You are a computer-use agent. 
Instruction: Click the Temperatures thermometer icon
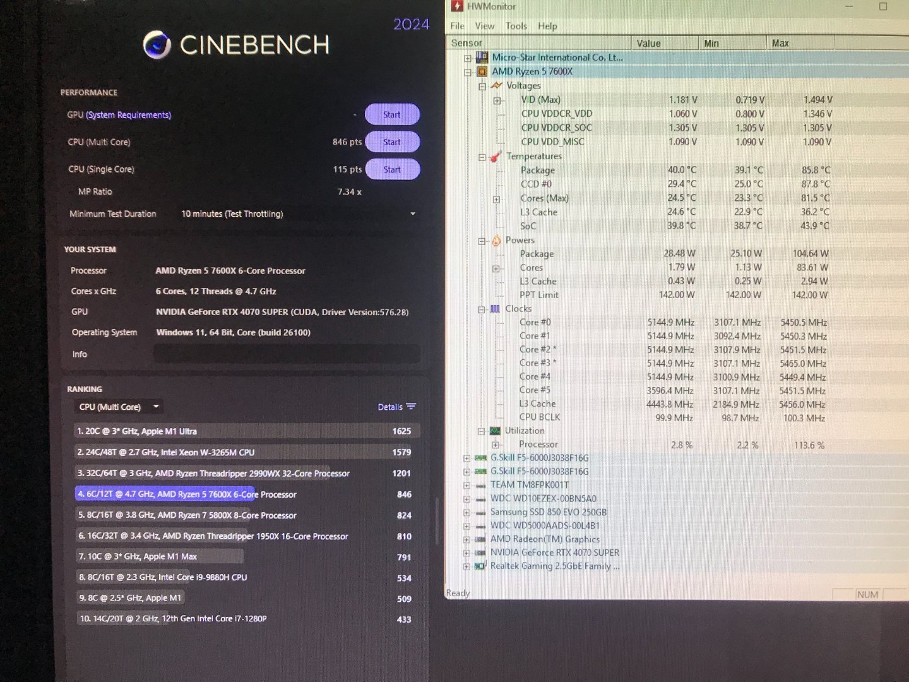(x=496, y=156)
